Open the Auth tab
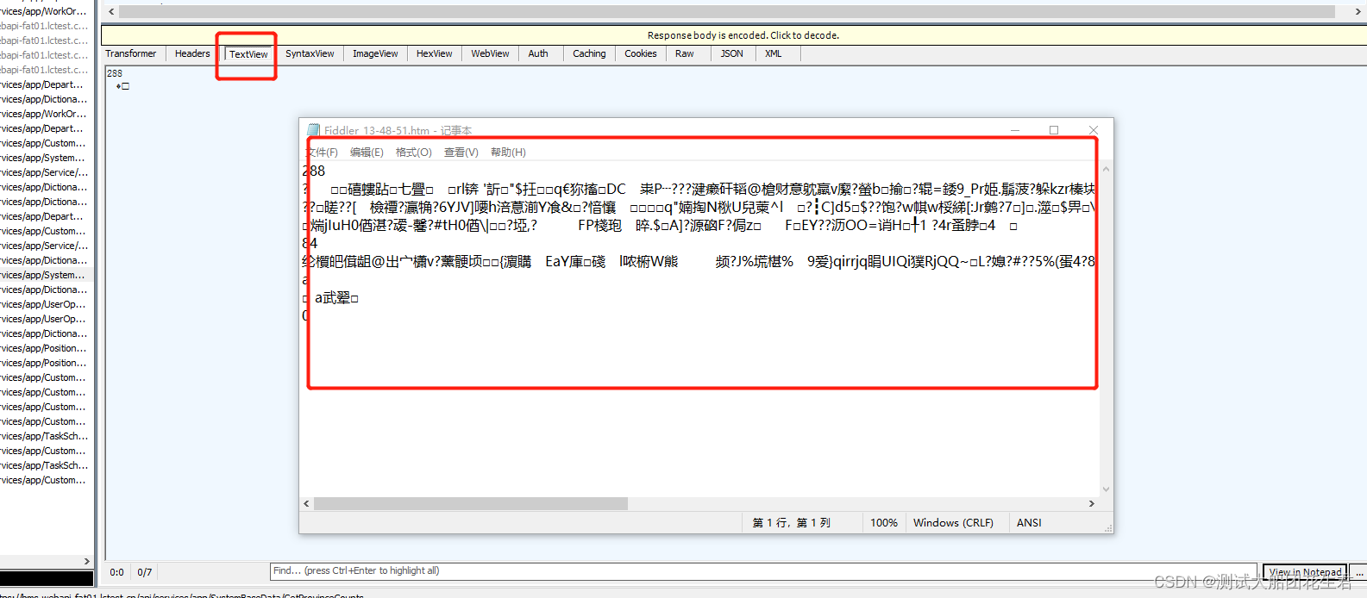Viewport: 1367px width, 598px height. click(x=538, y=53)
